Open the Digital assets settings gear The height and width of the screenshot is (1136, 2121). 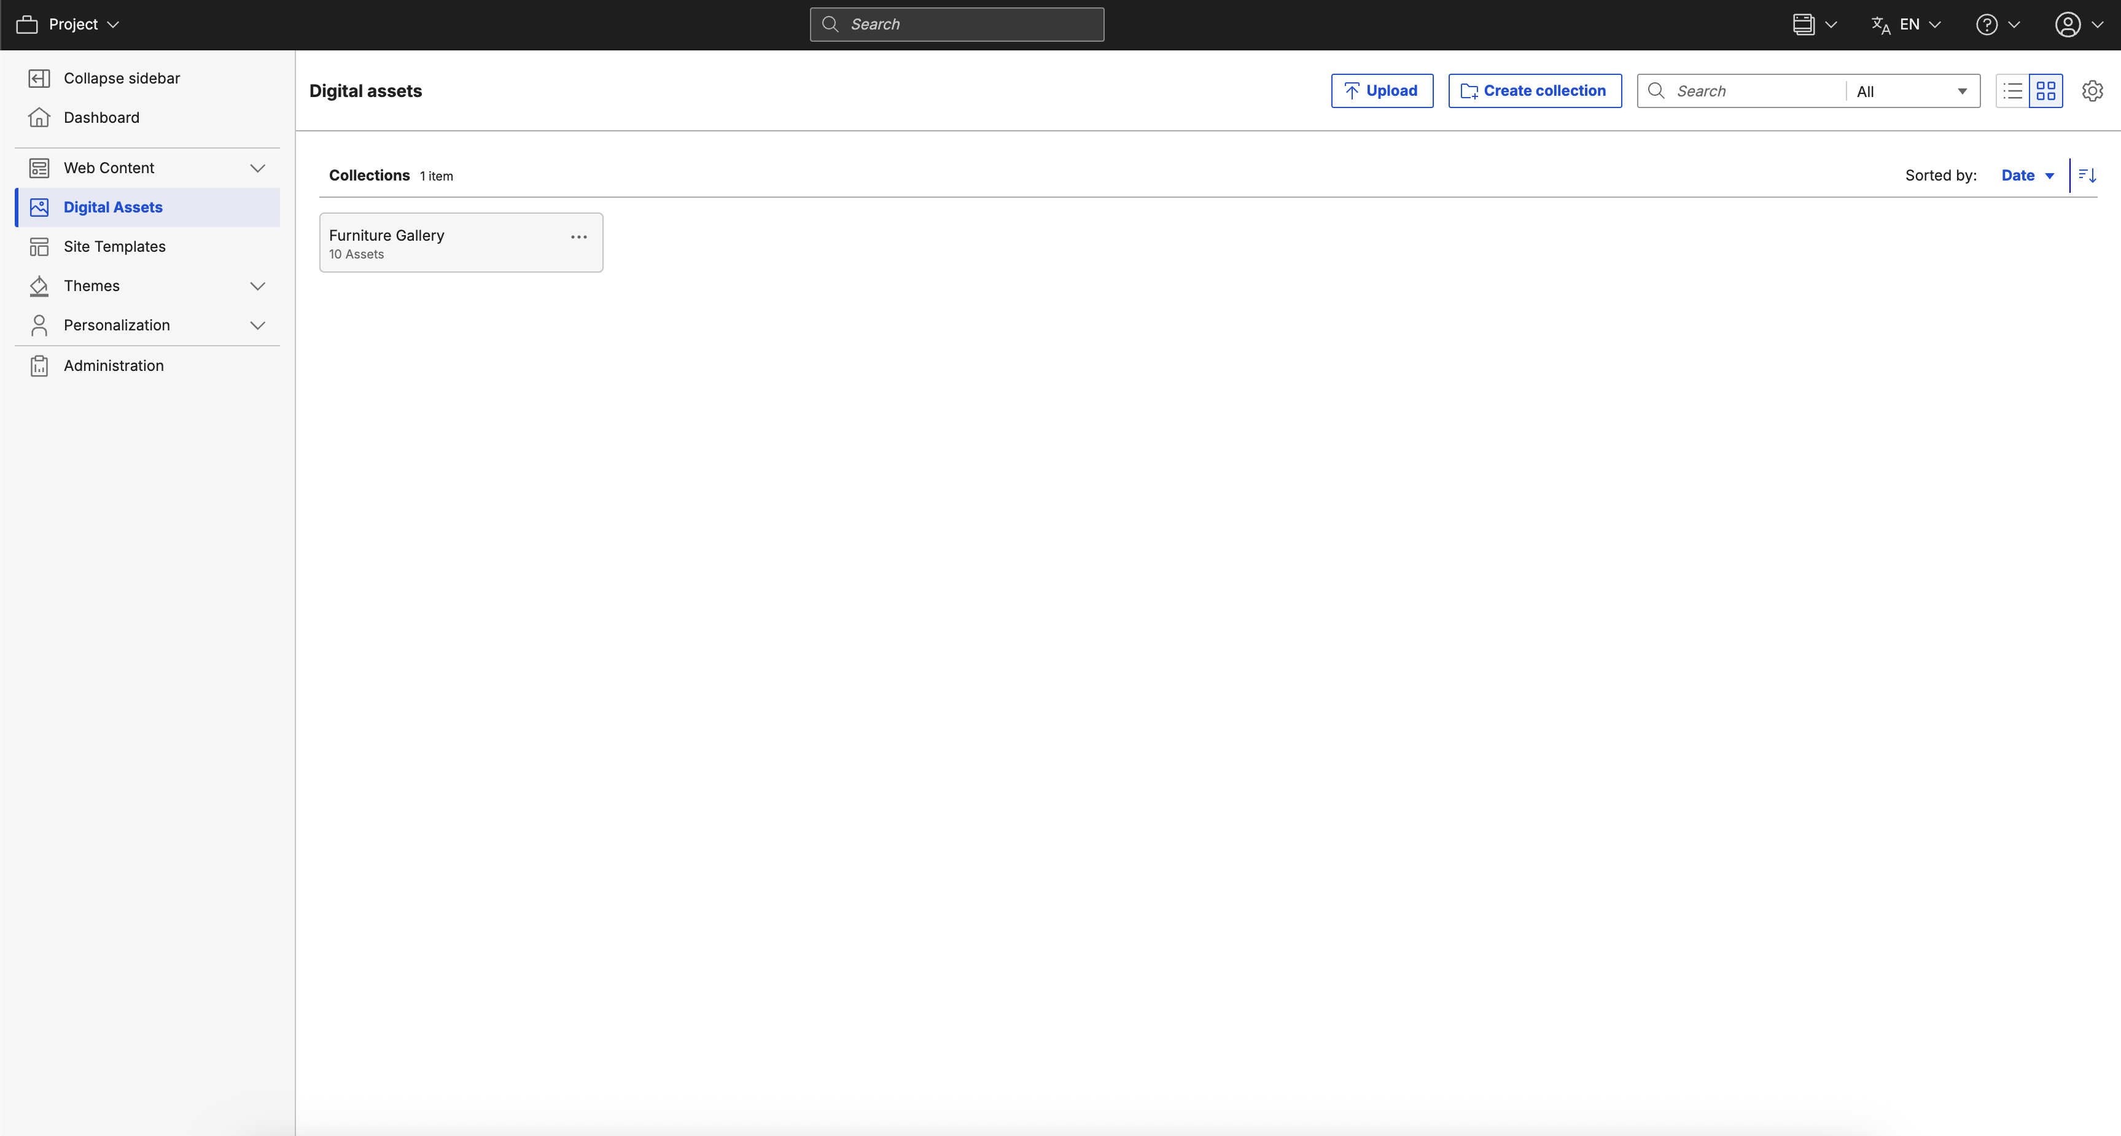(x=2092, y=90)
